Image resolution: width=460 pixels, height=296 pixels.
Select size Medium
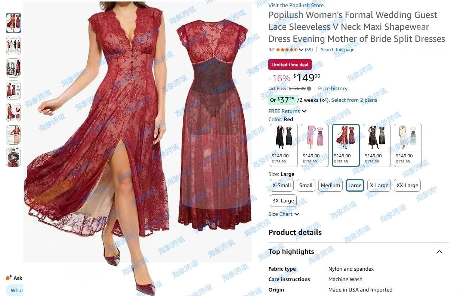tap(330, 185)
